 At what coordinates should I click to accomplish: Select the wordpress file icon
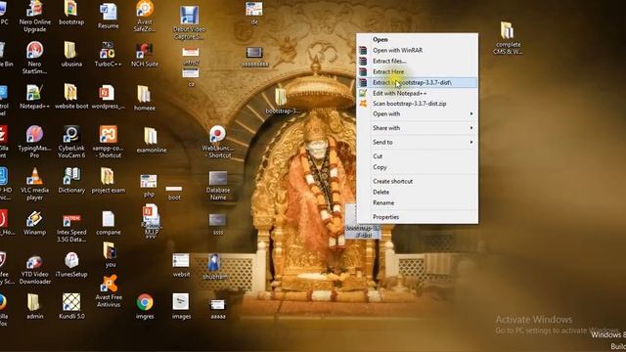108,96
